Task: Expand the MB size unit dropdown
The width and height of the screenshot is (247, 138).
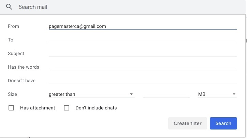Action: coord(217,94)
